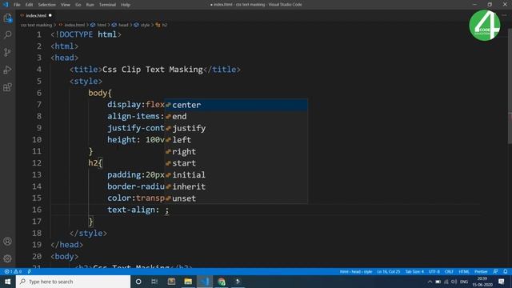Click the taskbar clock showing 15-06-2020
512x288 pixels.
coord(482,282)
